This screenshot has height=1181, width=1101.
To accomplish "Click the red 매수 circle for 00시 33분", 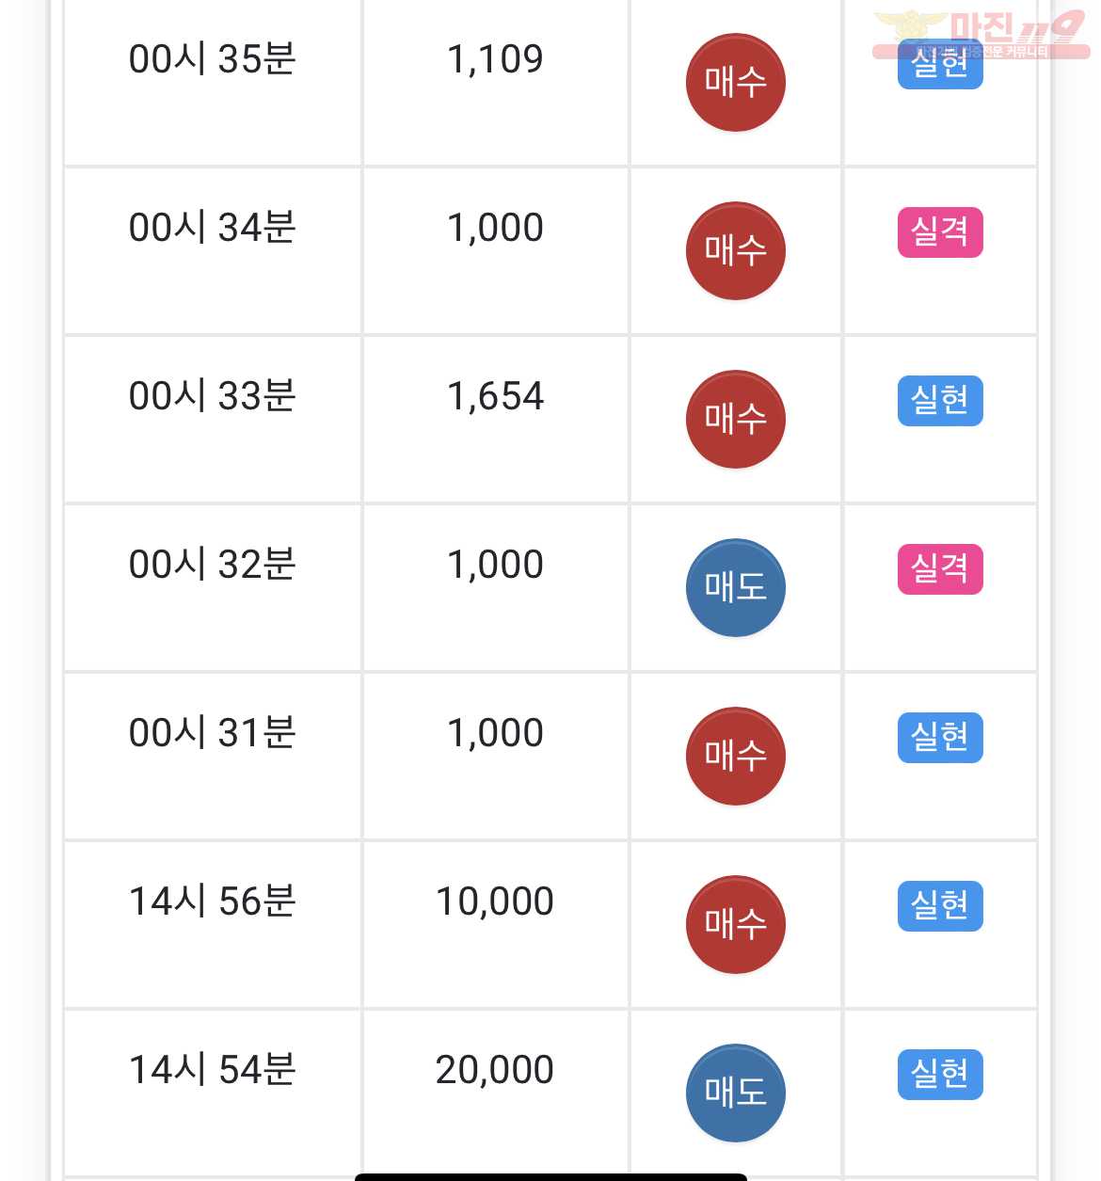I will coord(736,420).
